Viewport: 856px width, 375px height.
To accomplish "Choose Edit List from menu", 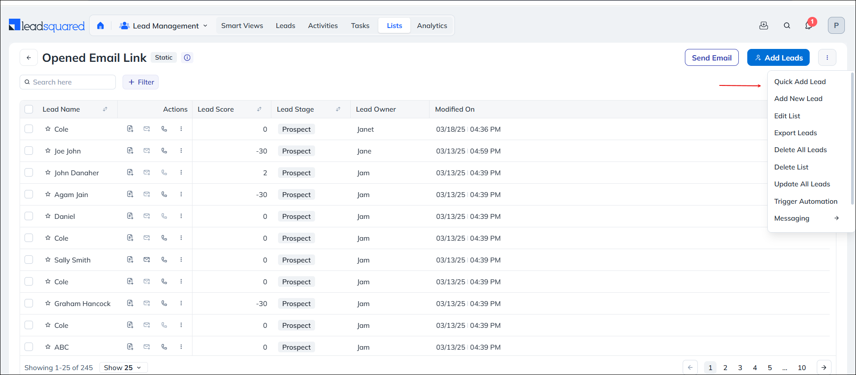I will tap(787, 116).
